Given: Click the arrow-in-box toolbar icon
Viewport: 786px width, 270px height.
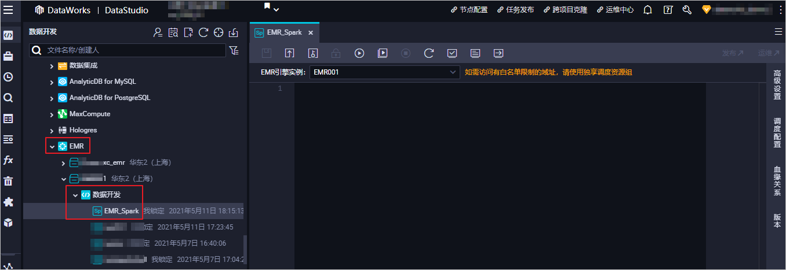Looking at the screenshot, I should [498, 53].
